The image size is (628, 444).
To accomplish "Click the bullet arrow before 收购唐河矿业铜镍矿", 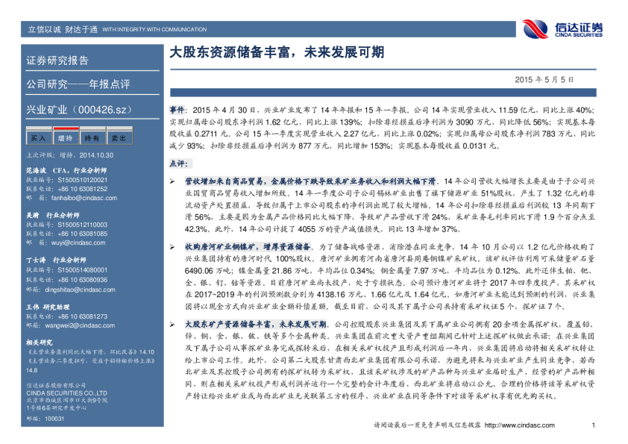I will [x=172, y=246].
